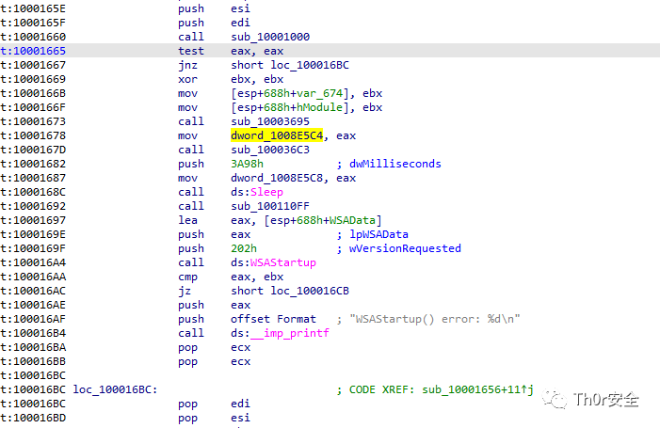
Task: Click push edi operand at 1000165F
Action: 240,23
